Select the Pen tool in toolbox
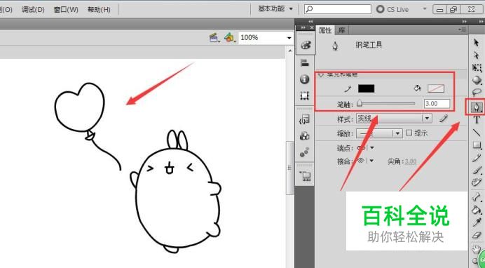The width and height of the screenshot is (485, 268). [477, 107]
